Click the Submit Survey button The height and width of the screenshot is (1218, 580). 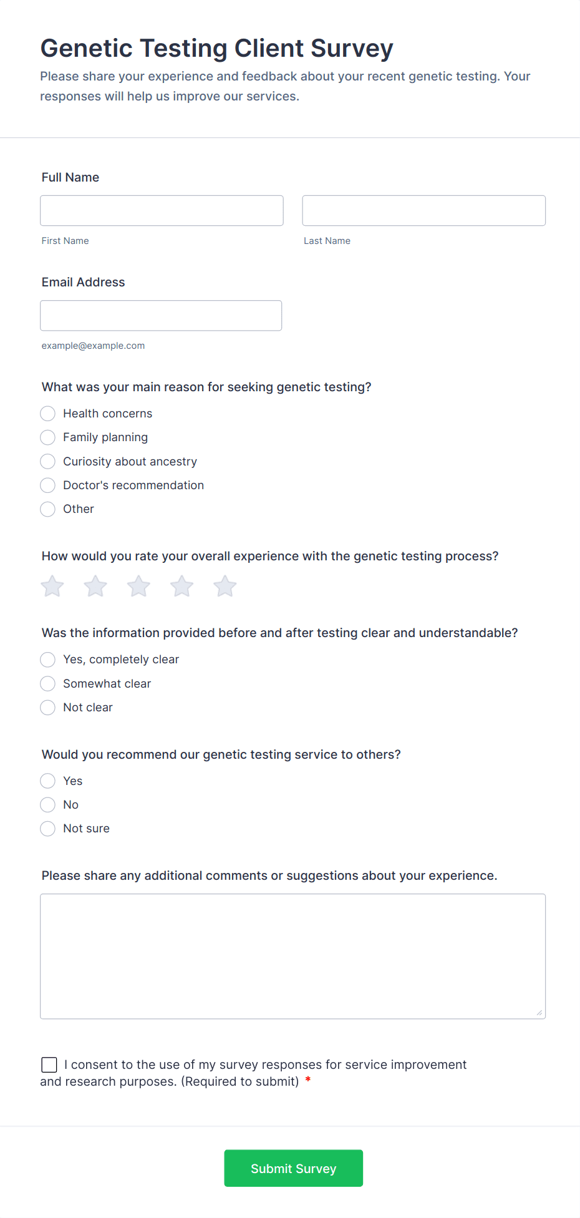pyautogui.click(x=293, y=1168)
